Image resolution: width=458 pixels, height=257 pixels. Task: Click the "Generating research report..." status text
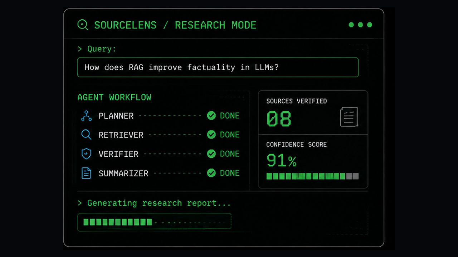tap(154, 203)
